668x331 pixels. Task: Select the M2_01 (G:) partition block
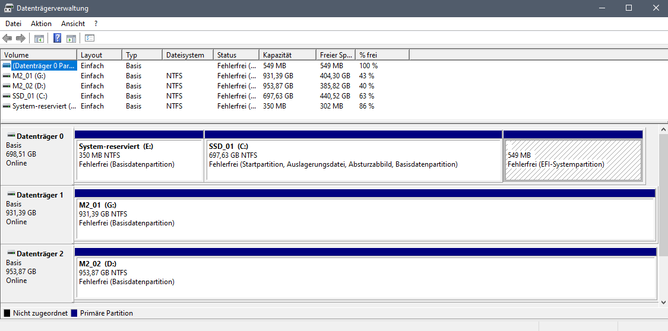[x=365, y=214]
